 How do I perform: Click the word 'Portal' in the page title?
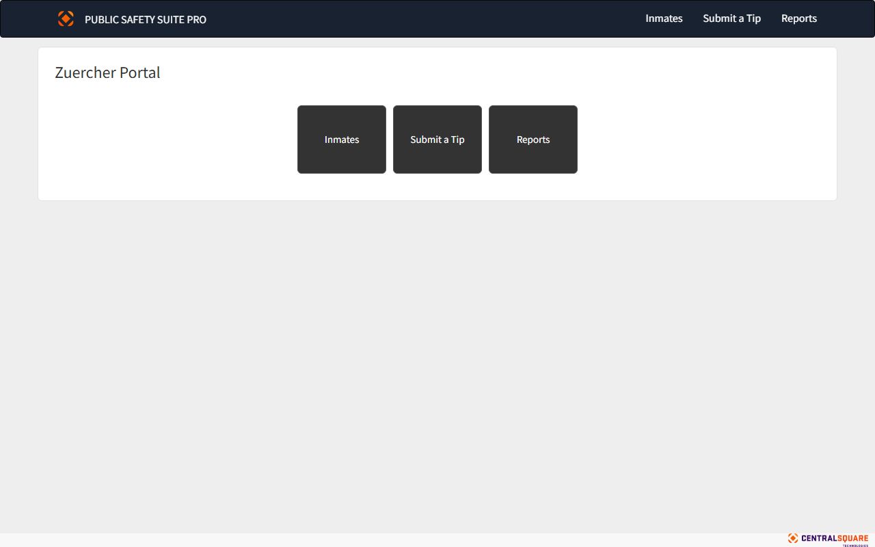pos(140,72)
